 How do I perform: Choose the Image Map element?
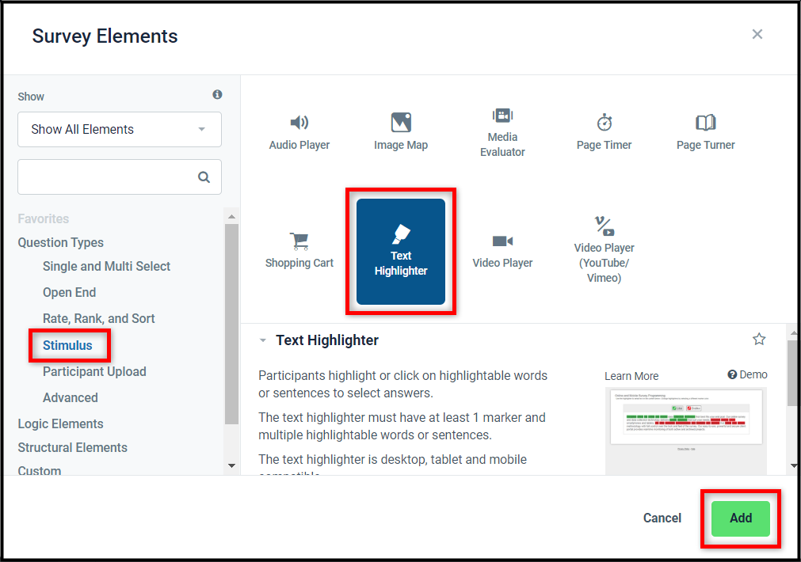tap(401, 133)
